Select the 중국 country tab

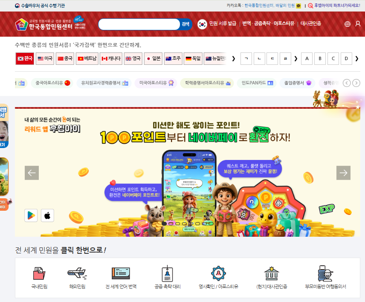(x=65, y=58)
